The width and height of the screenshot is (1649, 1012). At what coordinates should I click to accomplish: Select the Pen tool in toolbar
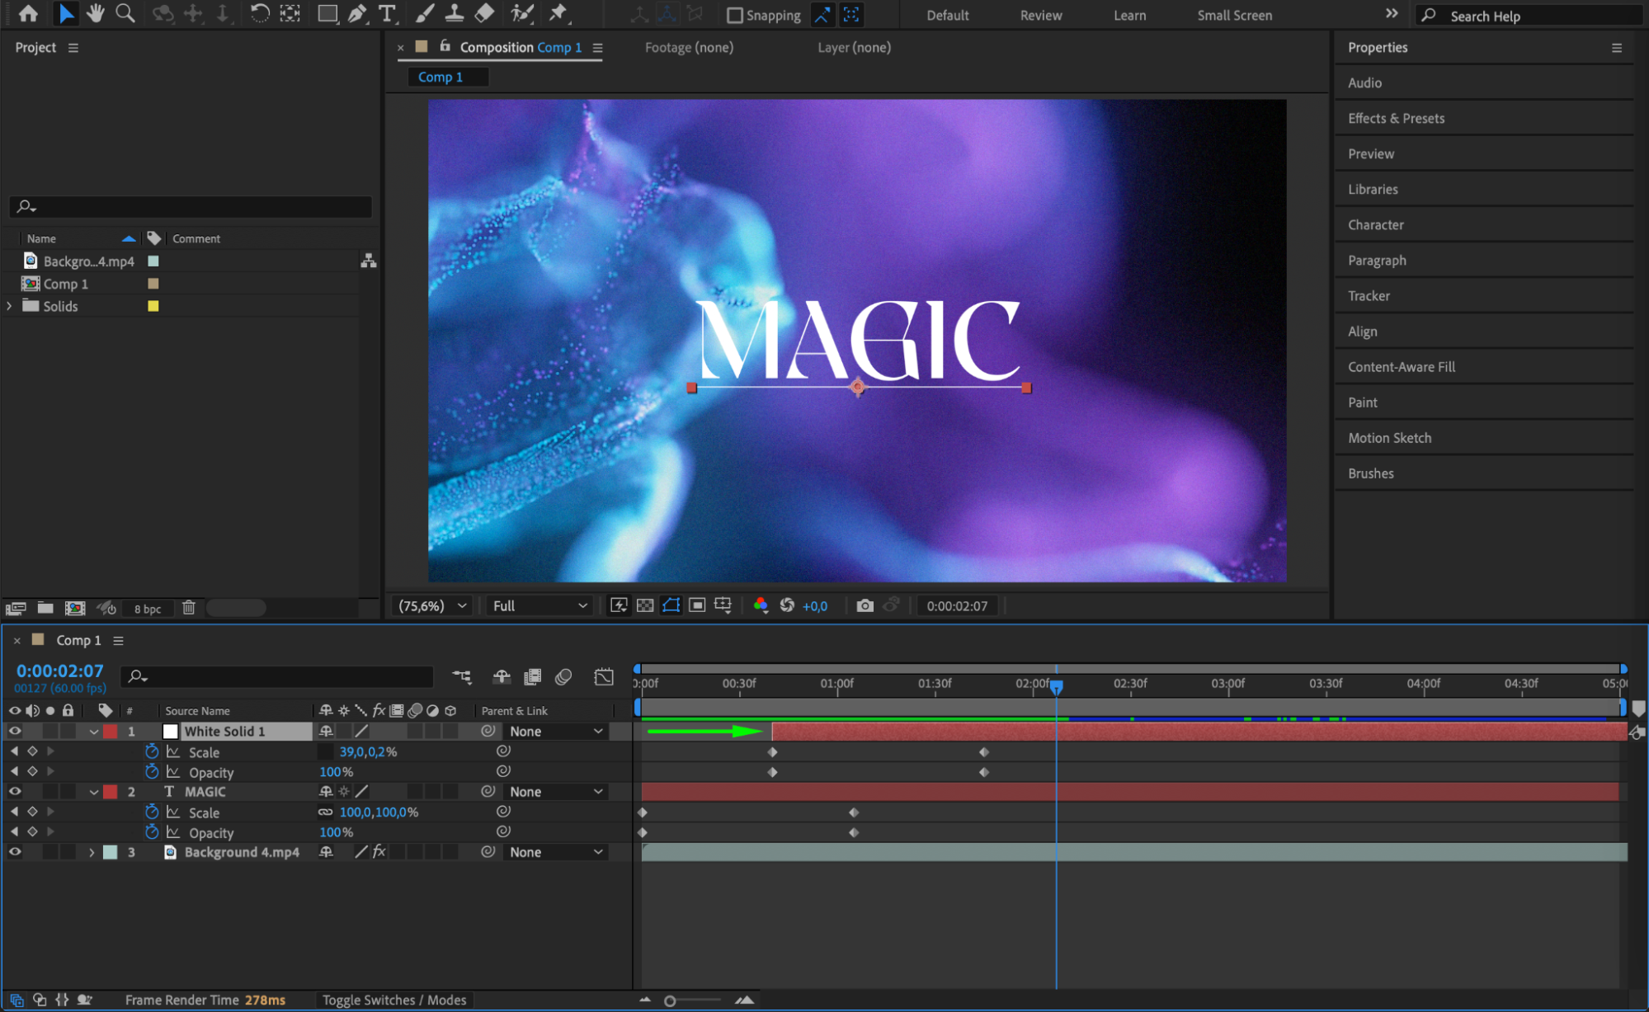point(357,14)
